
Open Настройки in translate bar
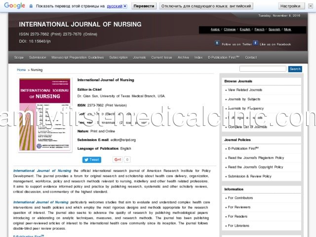[290, 6]
